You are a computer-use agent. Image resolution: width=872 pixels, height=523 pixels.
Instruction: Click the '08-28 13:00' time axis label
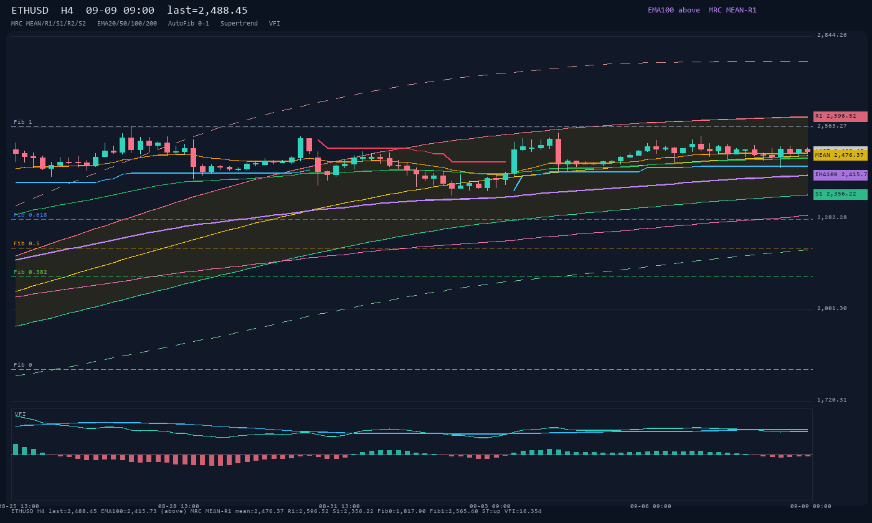click(x=179, y=506)
